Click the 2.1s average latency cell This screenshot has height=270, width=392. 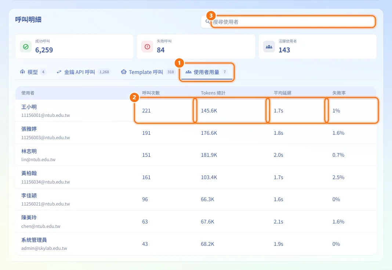(x=279, y=222)
